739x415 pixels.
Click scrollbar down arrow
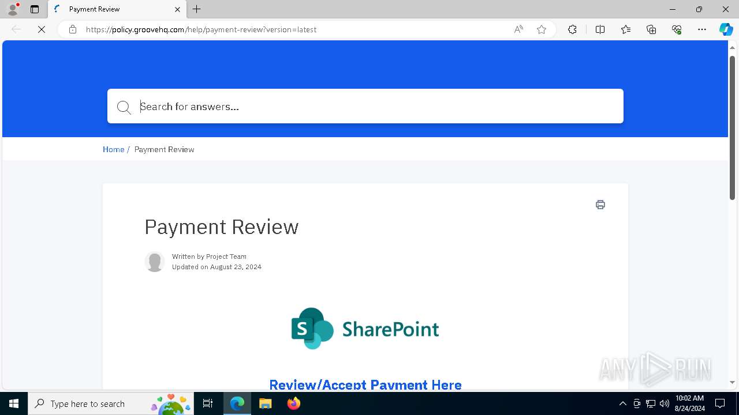click(x=732, y=382)
